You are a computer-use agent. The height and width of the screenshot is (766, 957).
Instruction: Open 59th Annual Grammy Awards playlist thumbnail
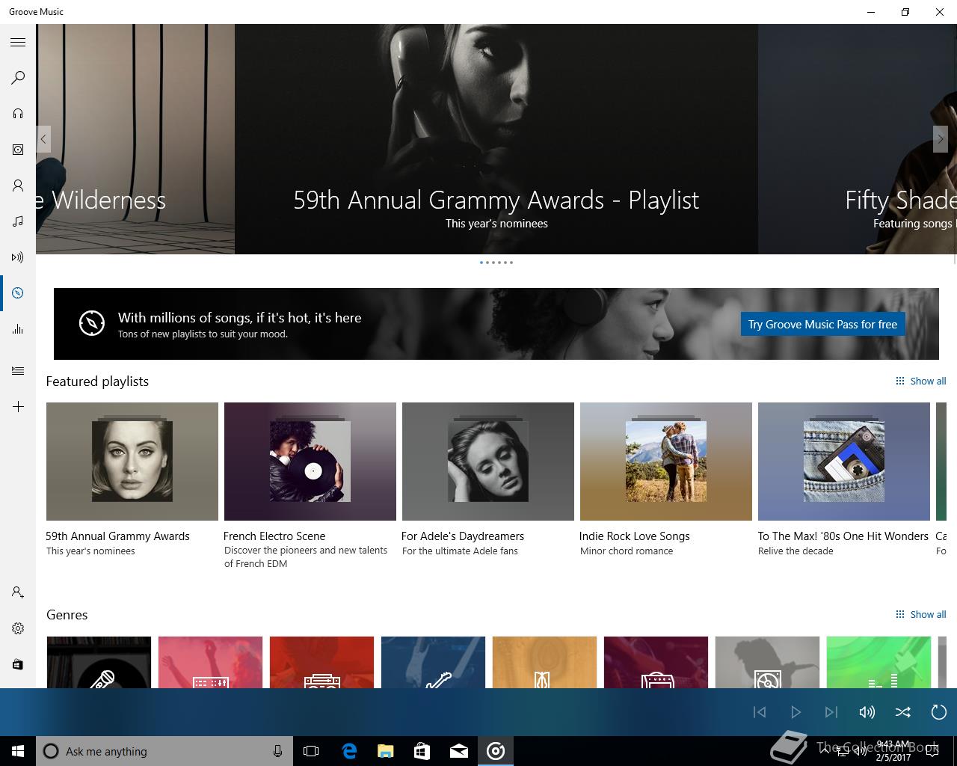(132, 462)
